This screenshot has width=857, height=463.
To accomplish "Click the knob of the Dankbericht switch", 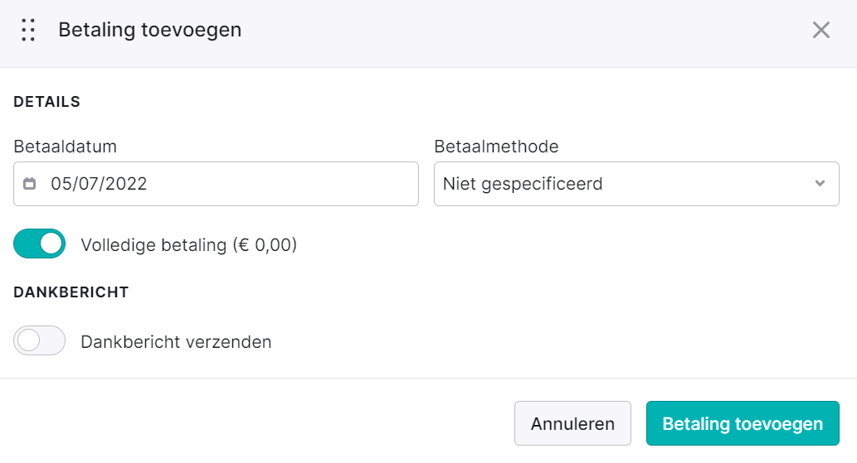I will pyautogui.click(x=28, y=340).
